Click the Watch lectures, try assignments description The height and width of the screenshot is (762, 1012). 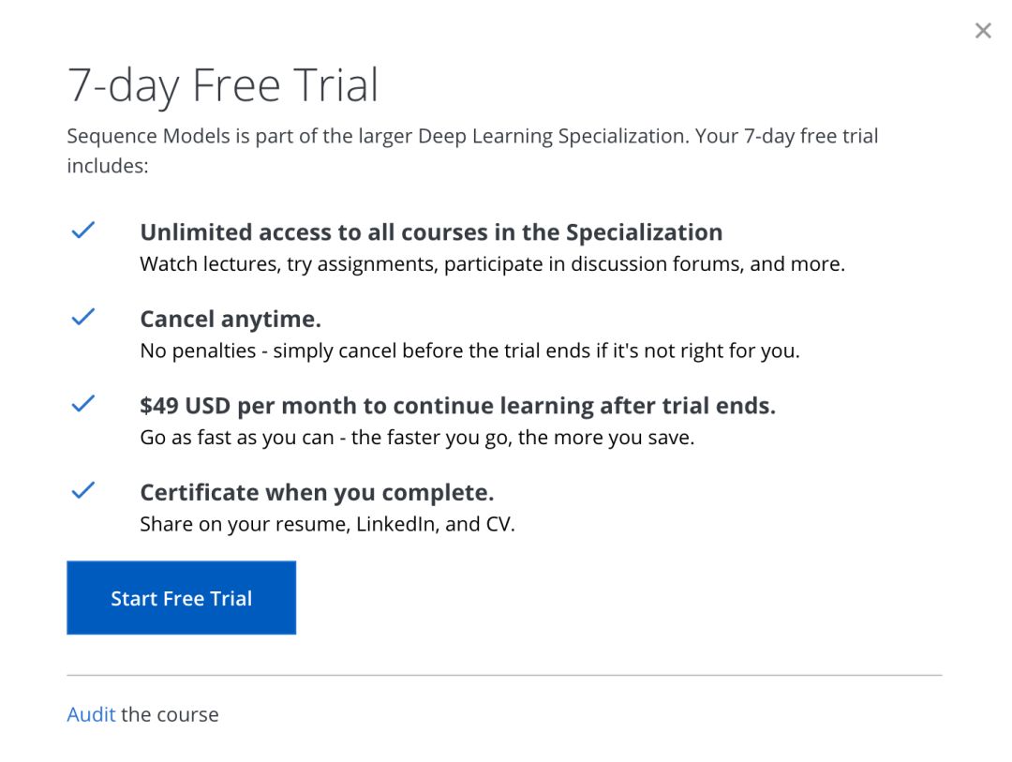click(x=492, y=264)
